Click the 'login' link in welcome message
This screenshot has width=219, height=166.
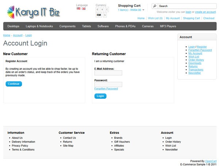pyautogui.click(x=188, y=12)
